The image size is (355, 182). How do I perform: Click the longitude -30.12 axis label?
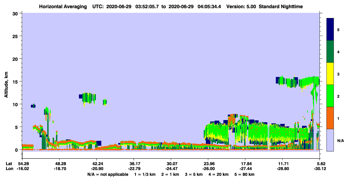(319, 169)
